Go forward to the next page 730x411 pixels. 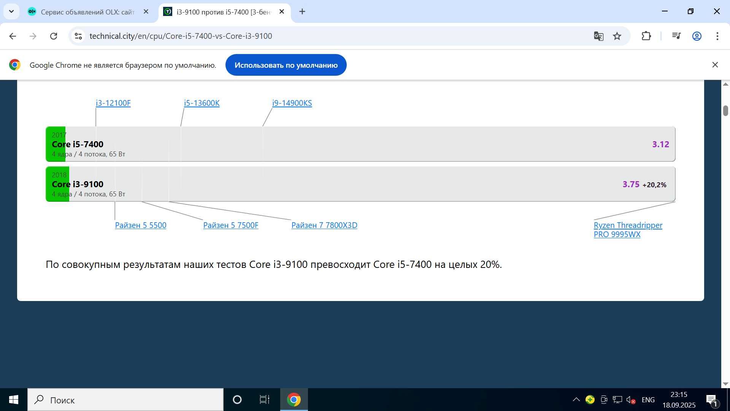point(33,36)
